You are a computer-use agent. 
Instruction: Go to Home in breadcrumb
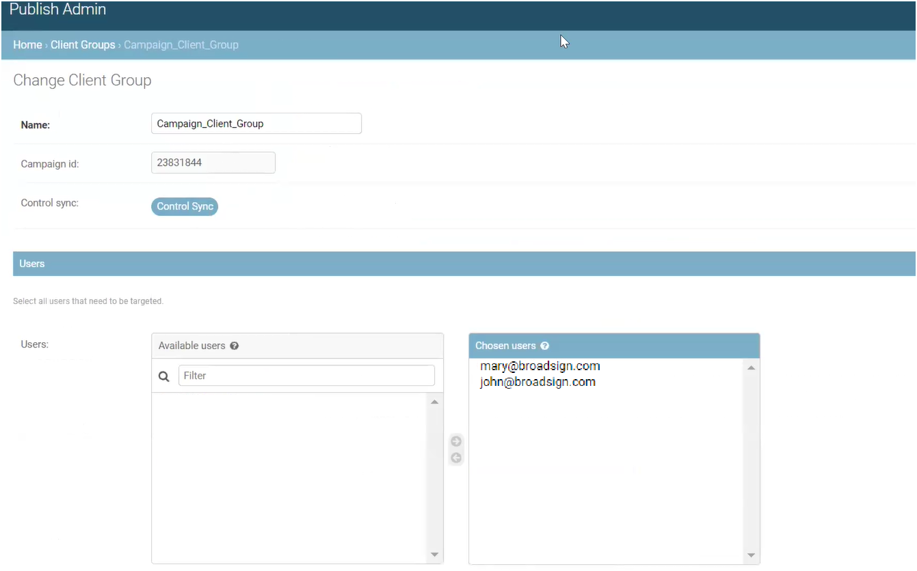(27, 44)
